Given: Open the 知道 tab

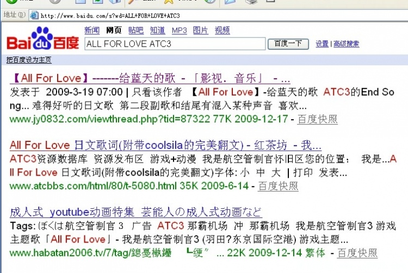Looking at the screenshot, I should pos(157,30).
